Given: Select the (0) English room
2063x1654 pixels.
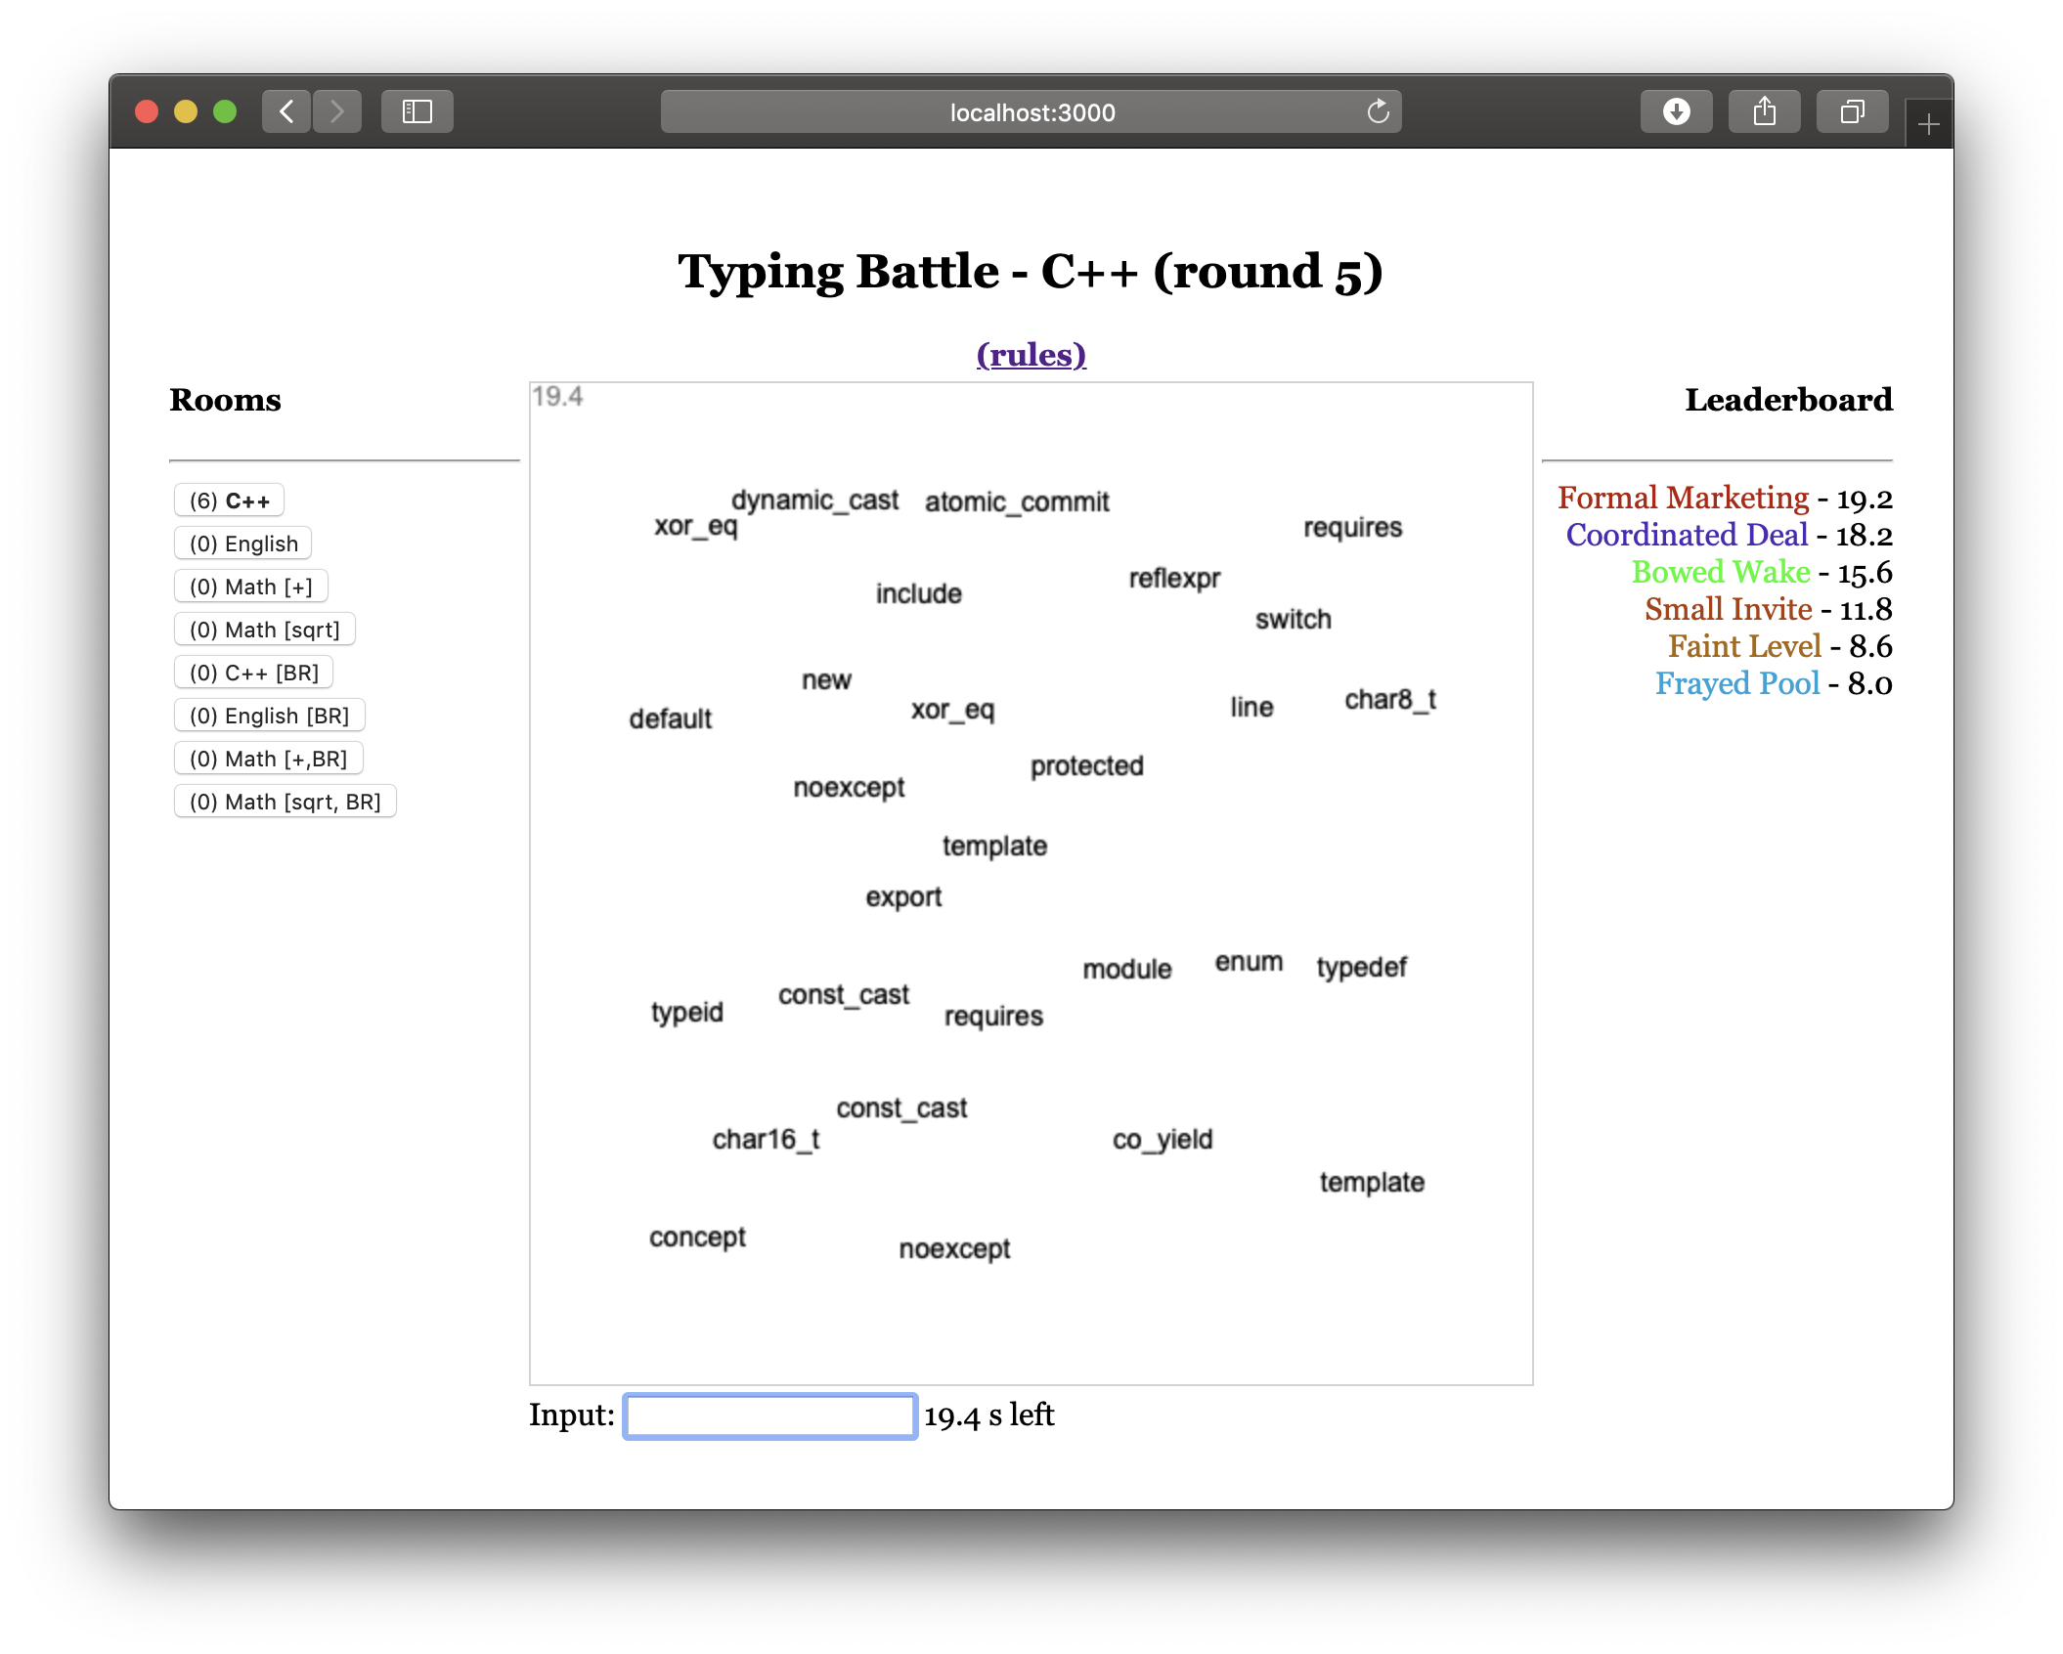Looking at the screenshot, I should point(244,542).
